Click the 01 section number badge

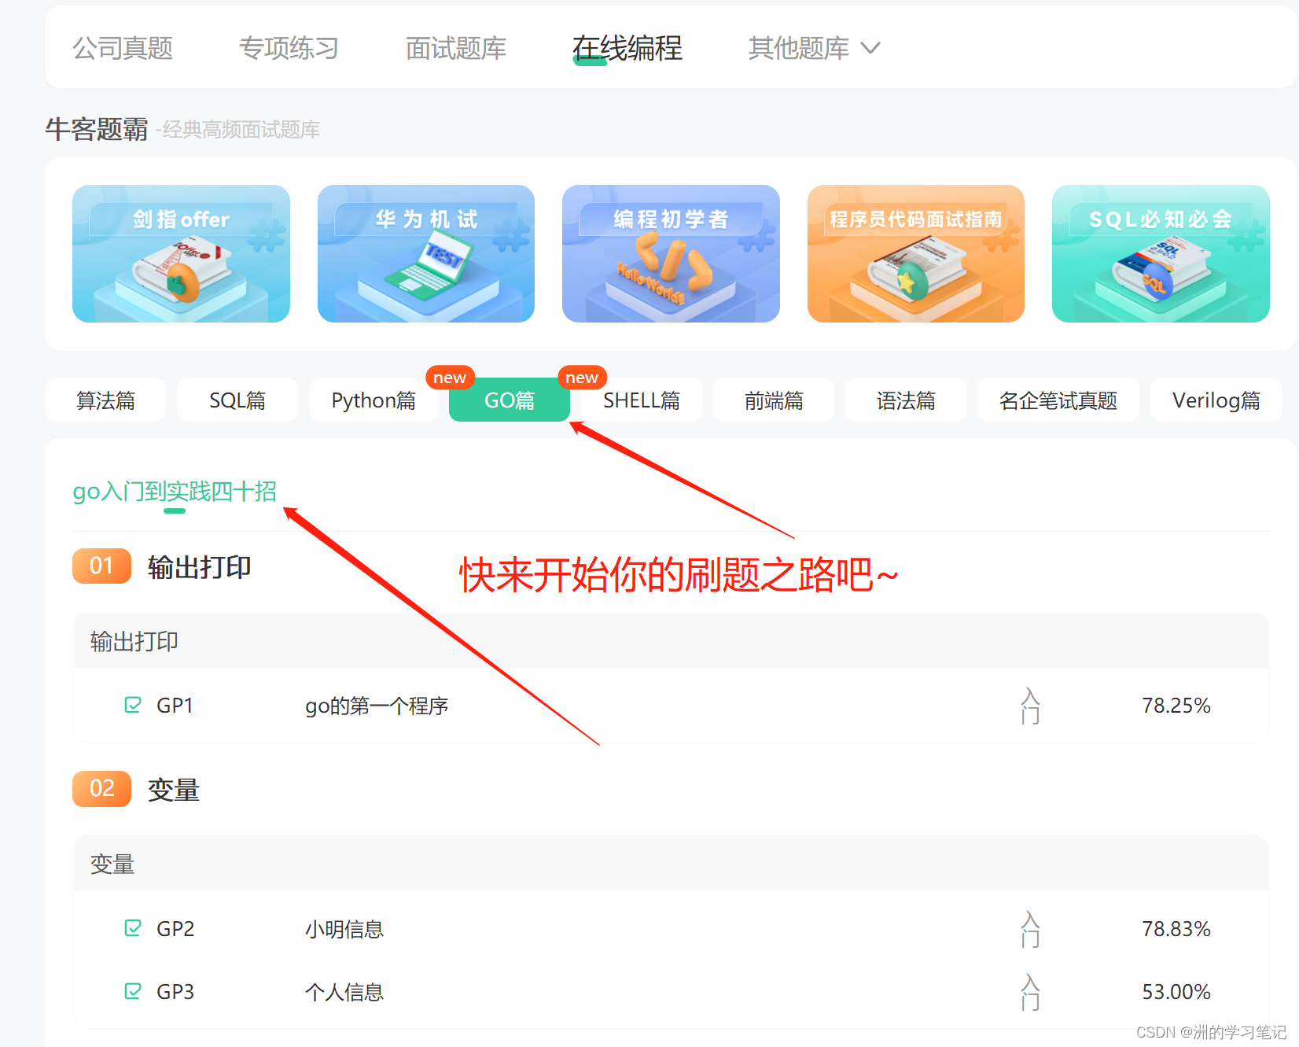coord(101,566)
